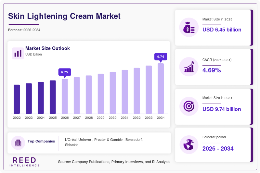The image size is (260, 173).
Task: Click the 'Top Companies' label
Action: tap(41, 141)
